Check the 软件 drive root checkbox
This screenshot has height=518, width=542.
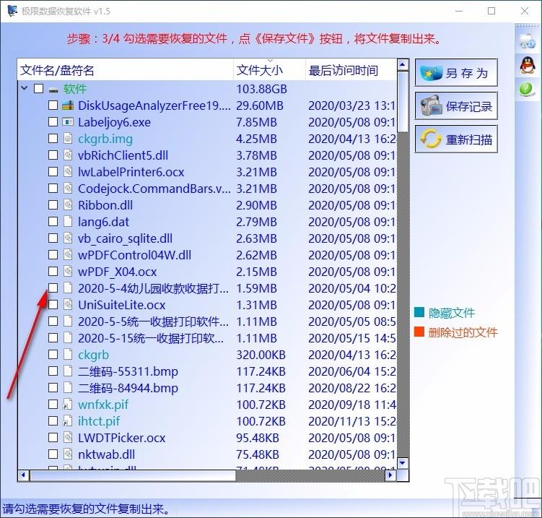[x=39, y=89]
